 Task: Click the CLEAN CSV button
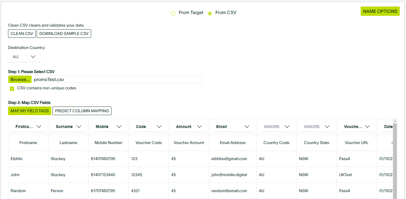pos(22,34)
